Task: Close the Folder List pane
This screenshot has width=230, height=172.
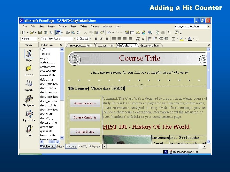Action: pos(61,45)
